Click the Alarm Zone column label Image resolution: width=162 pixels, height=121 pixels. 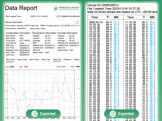click(x=11, y=59)
